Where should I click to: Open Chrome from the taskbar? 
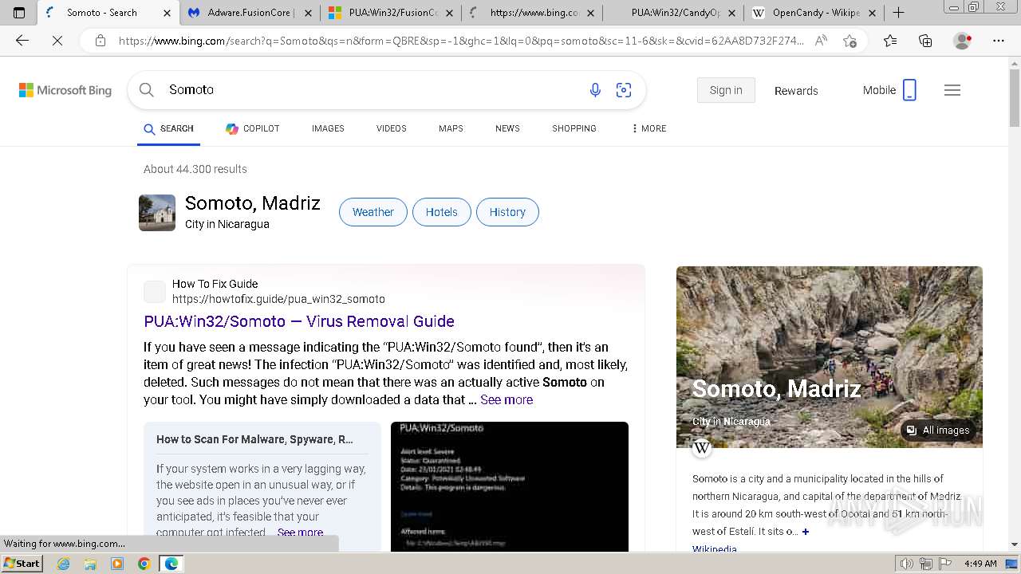(x=144, y=564)
